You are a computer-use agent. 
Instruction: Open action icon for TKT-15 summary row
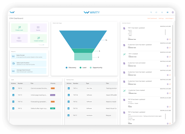point(69,108)
